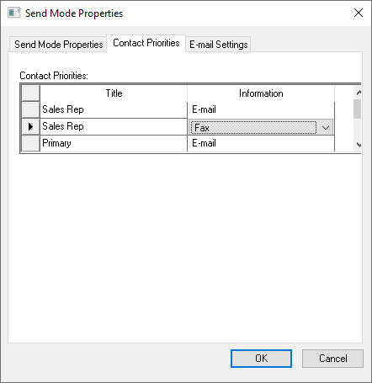The height and width of the screenshot is (383, 372).
Task: Close the Send Mode Properties dialog
Action: 359,13
